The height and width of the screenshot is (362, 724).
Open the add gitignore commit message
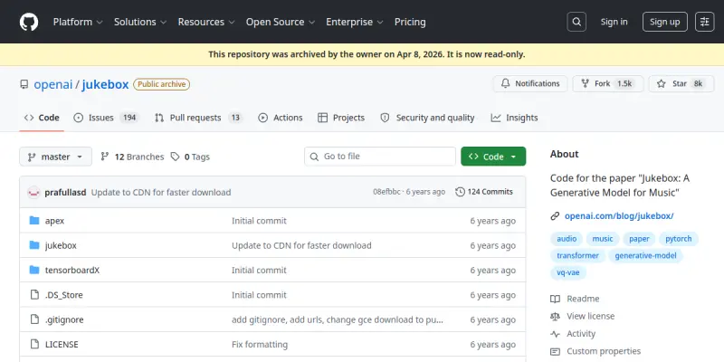click(x=337, y=319)
